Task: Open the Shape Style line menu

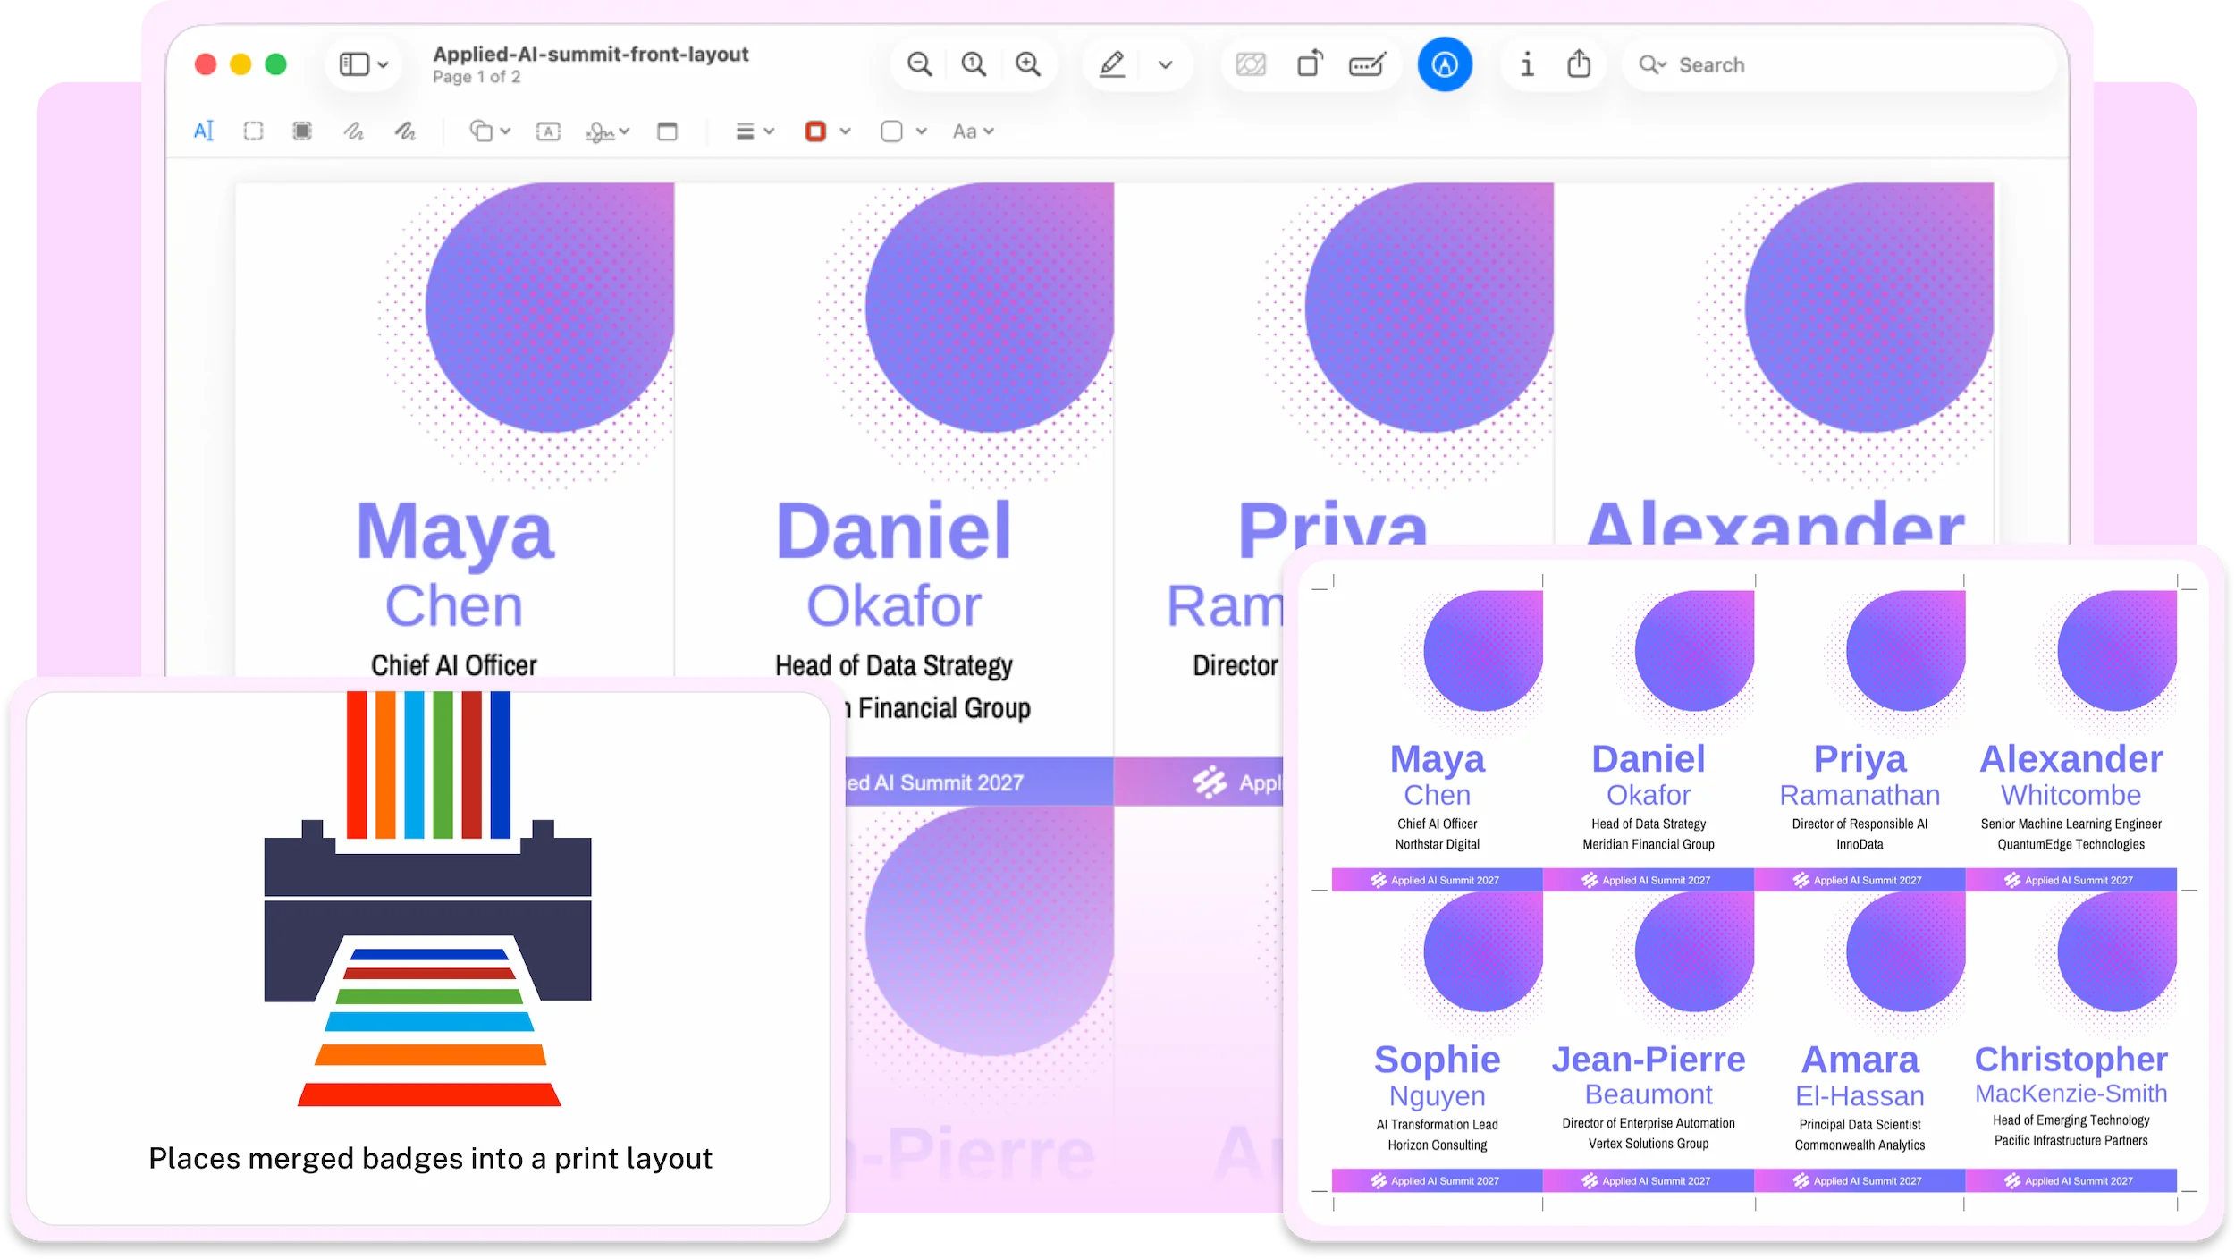Action: click(755, 131)
